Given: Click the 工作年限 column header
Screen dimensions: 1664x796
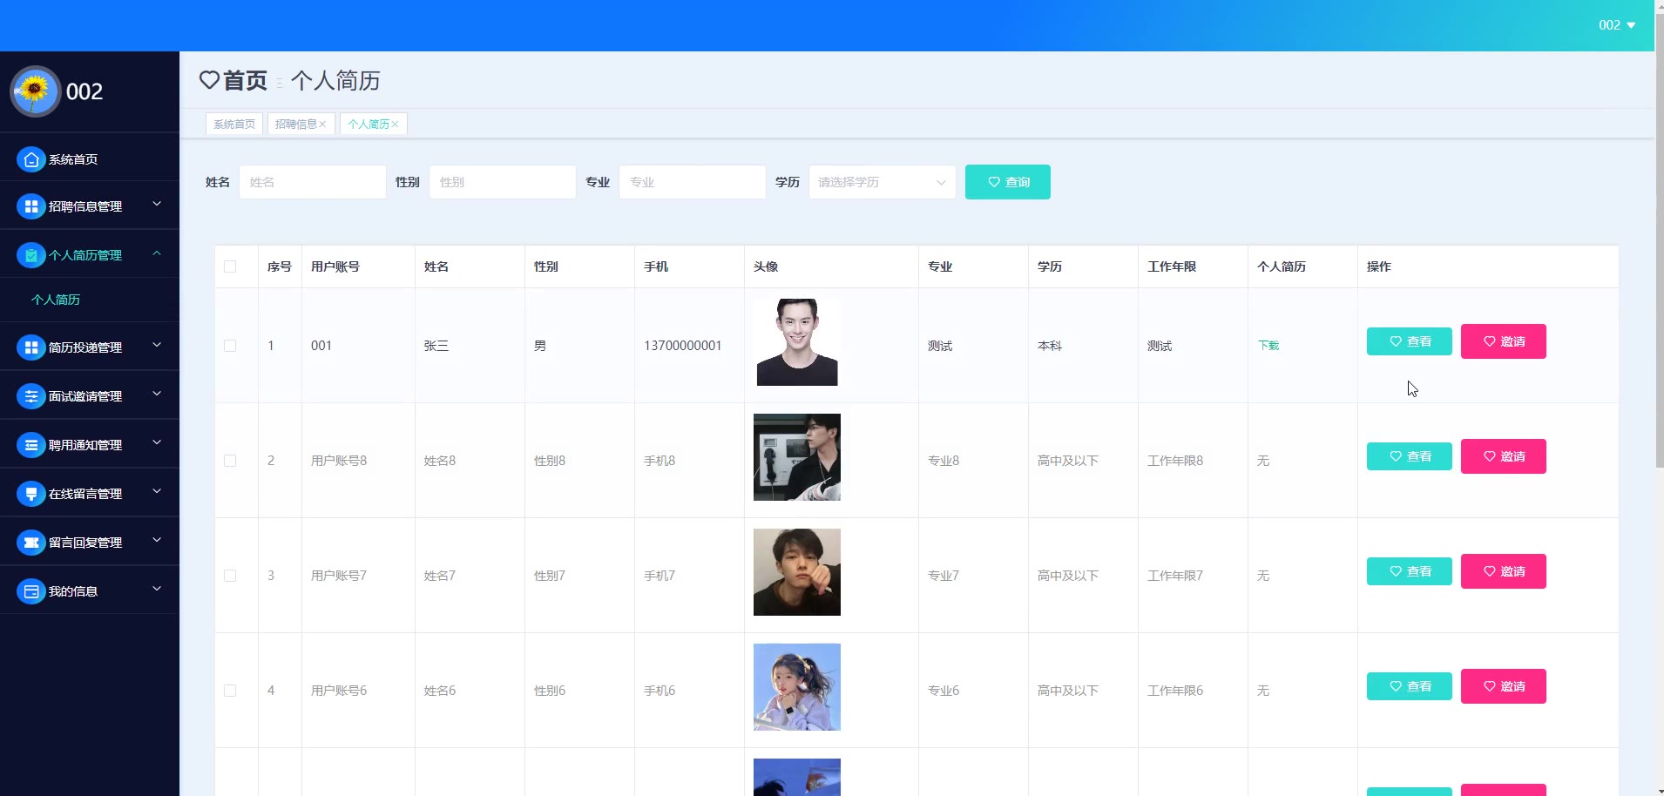Looking at the screenshot, I should coord(1172,266).
